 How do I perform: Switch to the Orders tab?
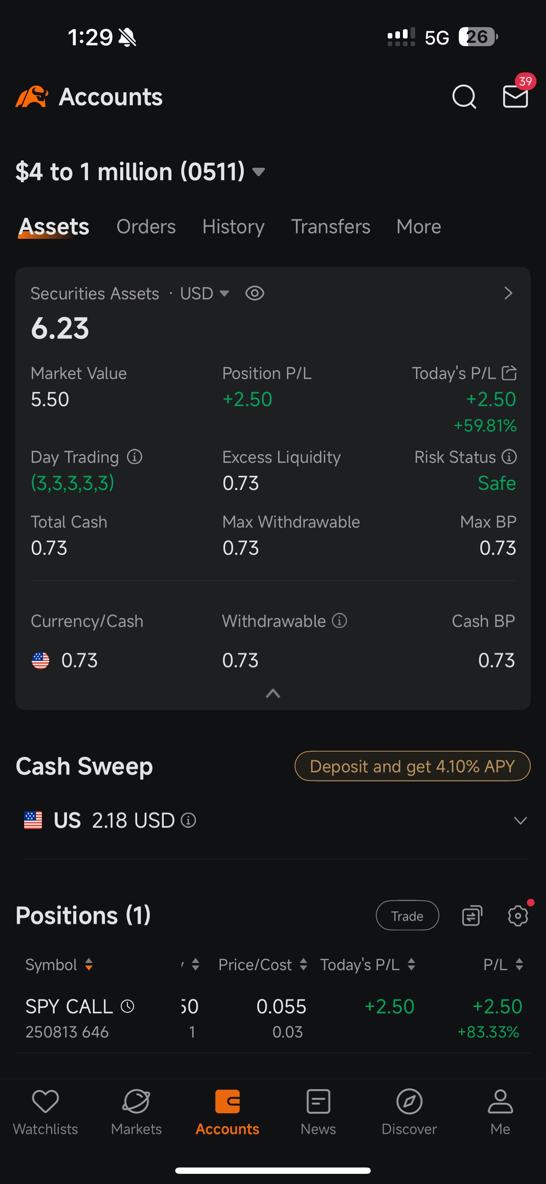tap(146, 227)
